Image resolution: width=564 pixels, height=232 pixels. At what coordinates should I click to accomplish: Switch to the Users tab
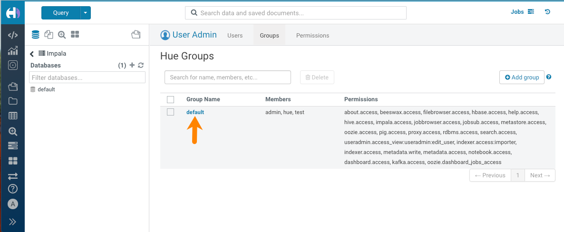click(x=235, y=36)
